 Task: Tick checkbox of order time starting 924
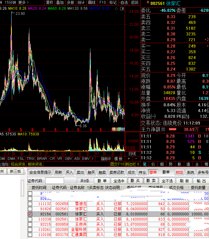pos(30,199)
